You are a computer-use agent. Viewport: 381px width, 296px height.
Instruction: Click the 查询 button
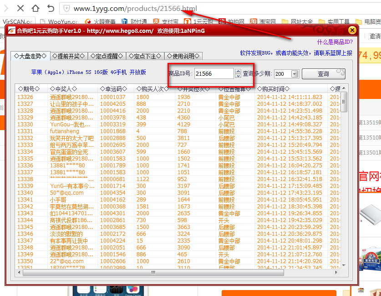click(323, 73)
